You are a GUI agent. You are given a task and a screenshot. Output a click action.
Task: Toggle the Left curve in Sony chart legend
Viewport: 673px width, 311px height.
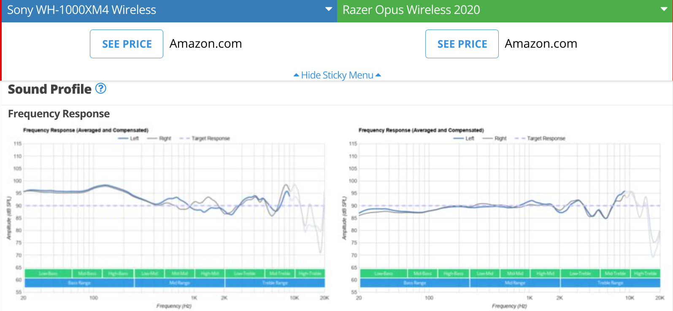134,138
